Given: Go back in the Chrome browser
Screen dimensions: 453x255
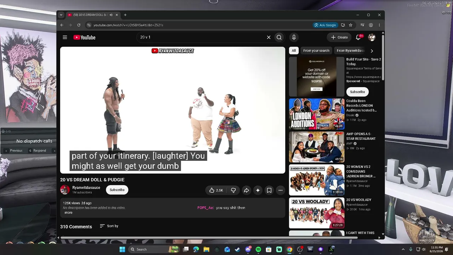Looking at the screenshot, I should (62, 25).
